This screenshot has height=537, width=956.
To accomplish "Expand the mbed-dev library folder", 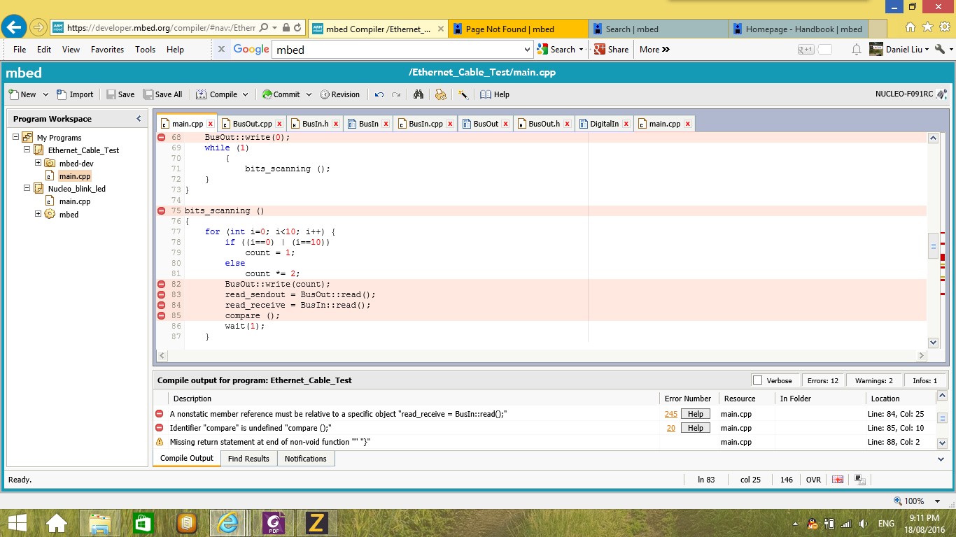I will [x=38, y=163].
